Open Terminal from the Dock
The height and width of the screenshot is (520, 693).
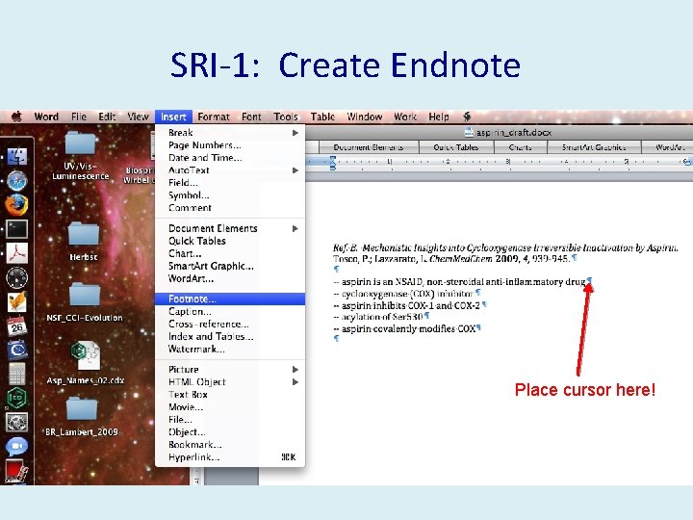(17, 229)
